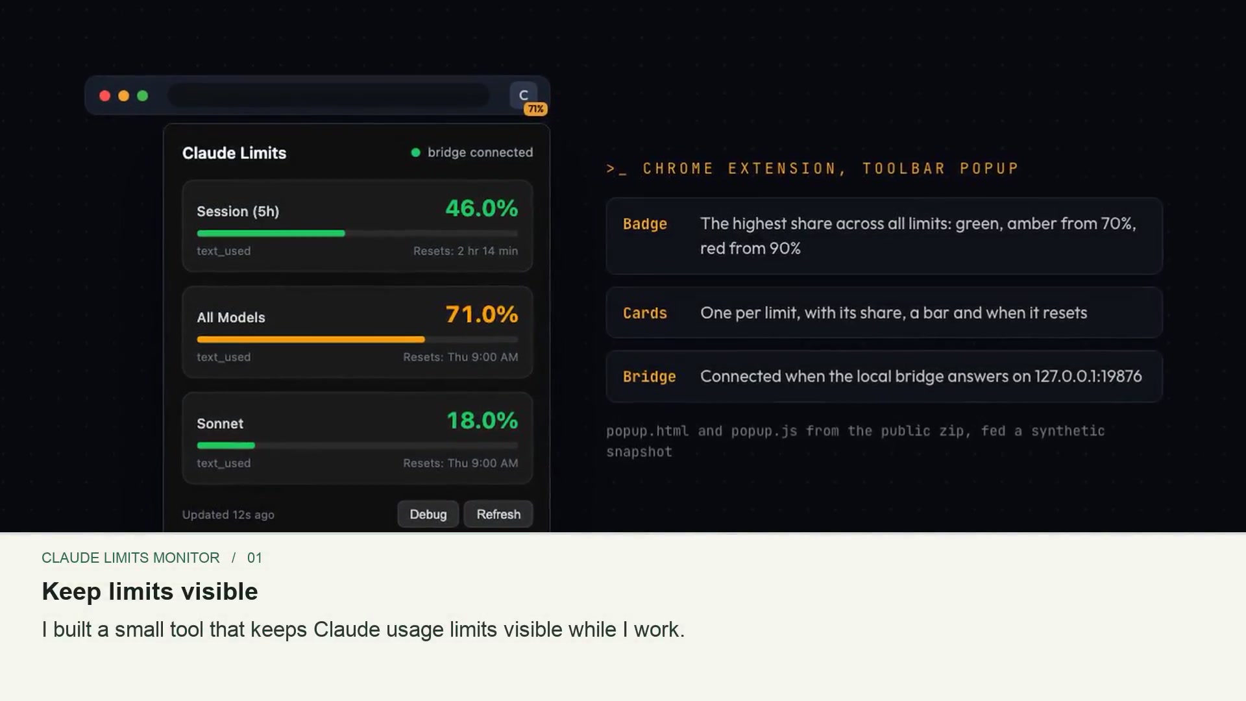The image size is (1246, 701).
Task: Click the Claude extension toolbar icon
Action: click(x=523, y=95)
